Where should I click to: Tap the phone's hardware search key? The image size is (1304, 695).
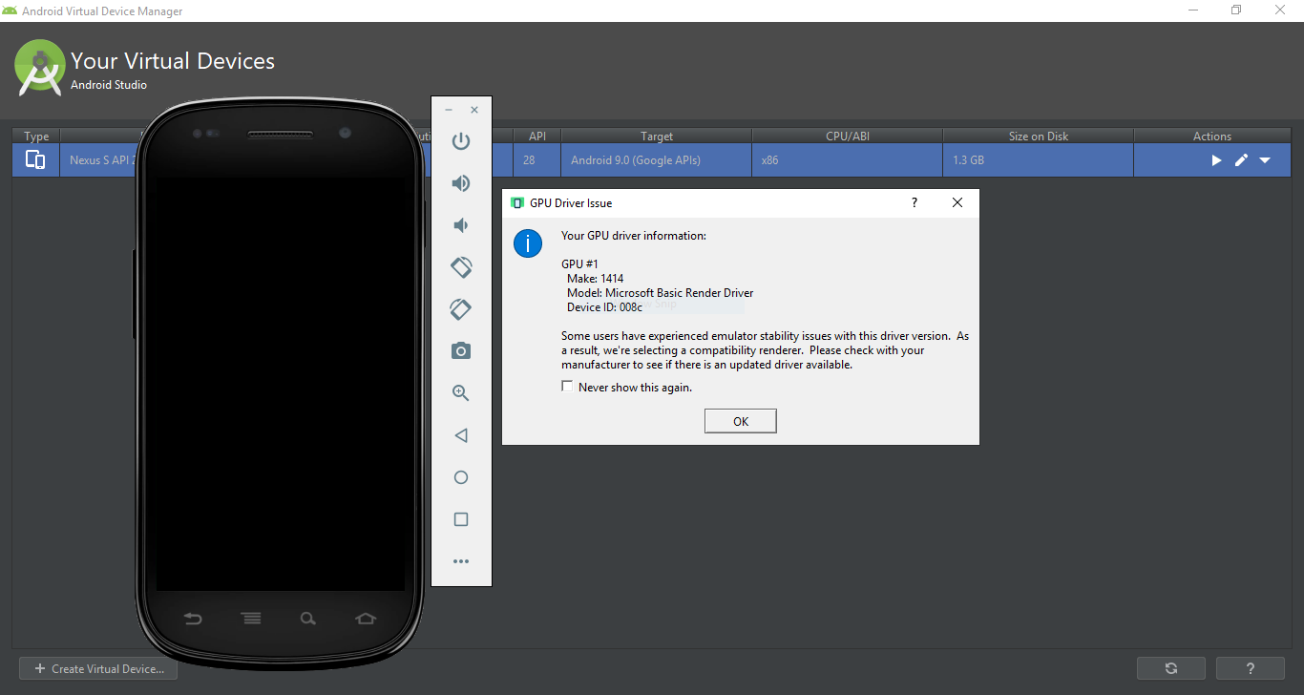click(x=308, y=619)
